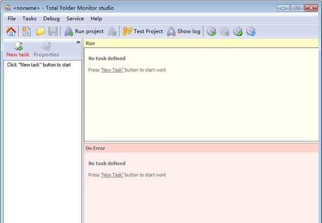Click the greyed-out save floppy icon
Screen dimensions: 322x223
point(53,32)
